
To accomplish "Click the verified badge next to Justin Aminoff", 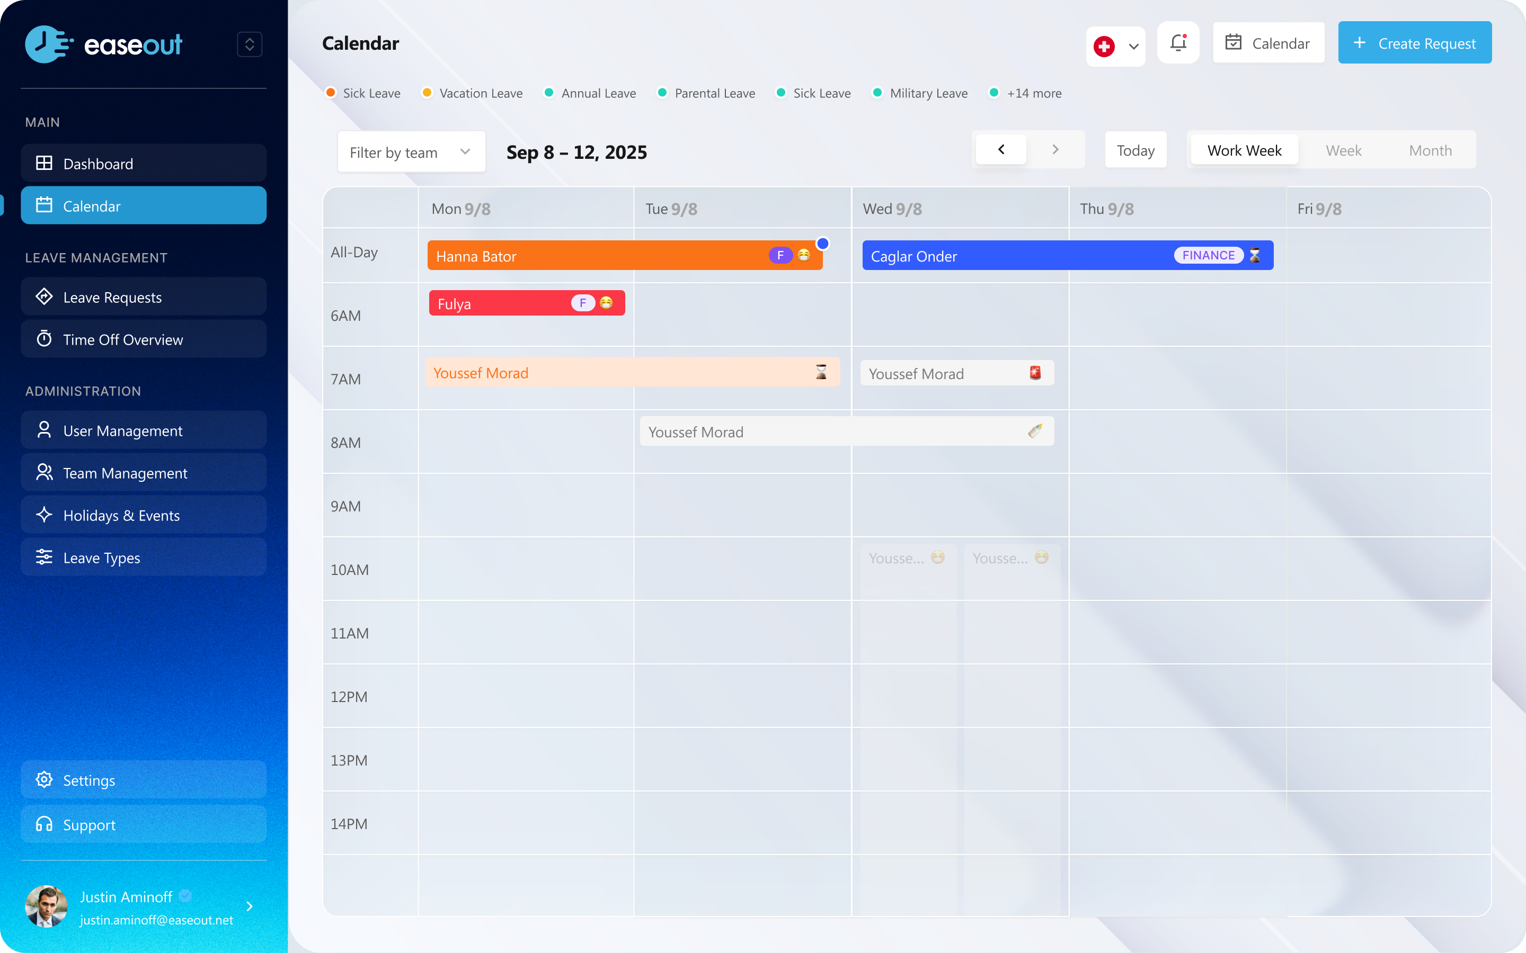I will point(185,896).
